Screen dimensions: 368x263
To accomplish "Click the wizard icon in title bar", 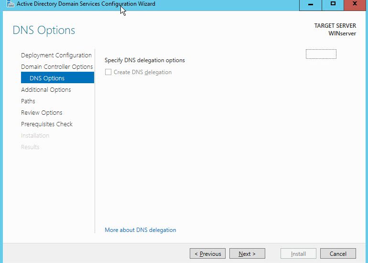I will 11,3.
